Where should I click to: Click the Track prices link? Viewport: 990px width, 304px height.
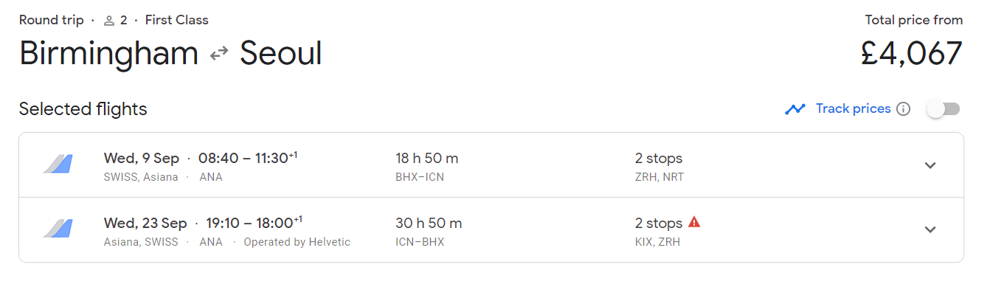click(853, 109)
